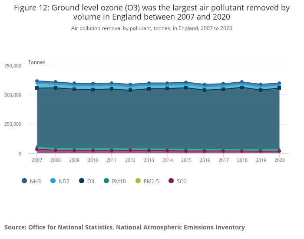Click the Office for National Statistics source text
Image resolution: width=304 pixels, height=239 pixels.
(125, 227)
